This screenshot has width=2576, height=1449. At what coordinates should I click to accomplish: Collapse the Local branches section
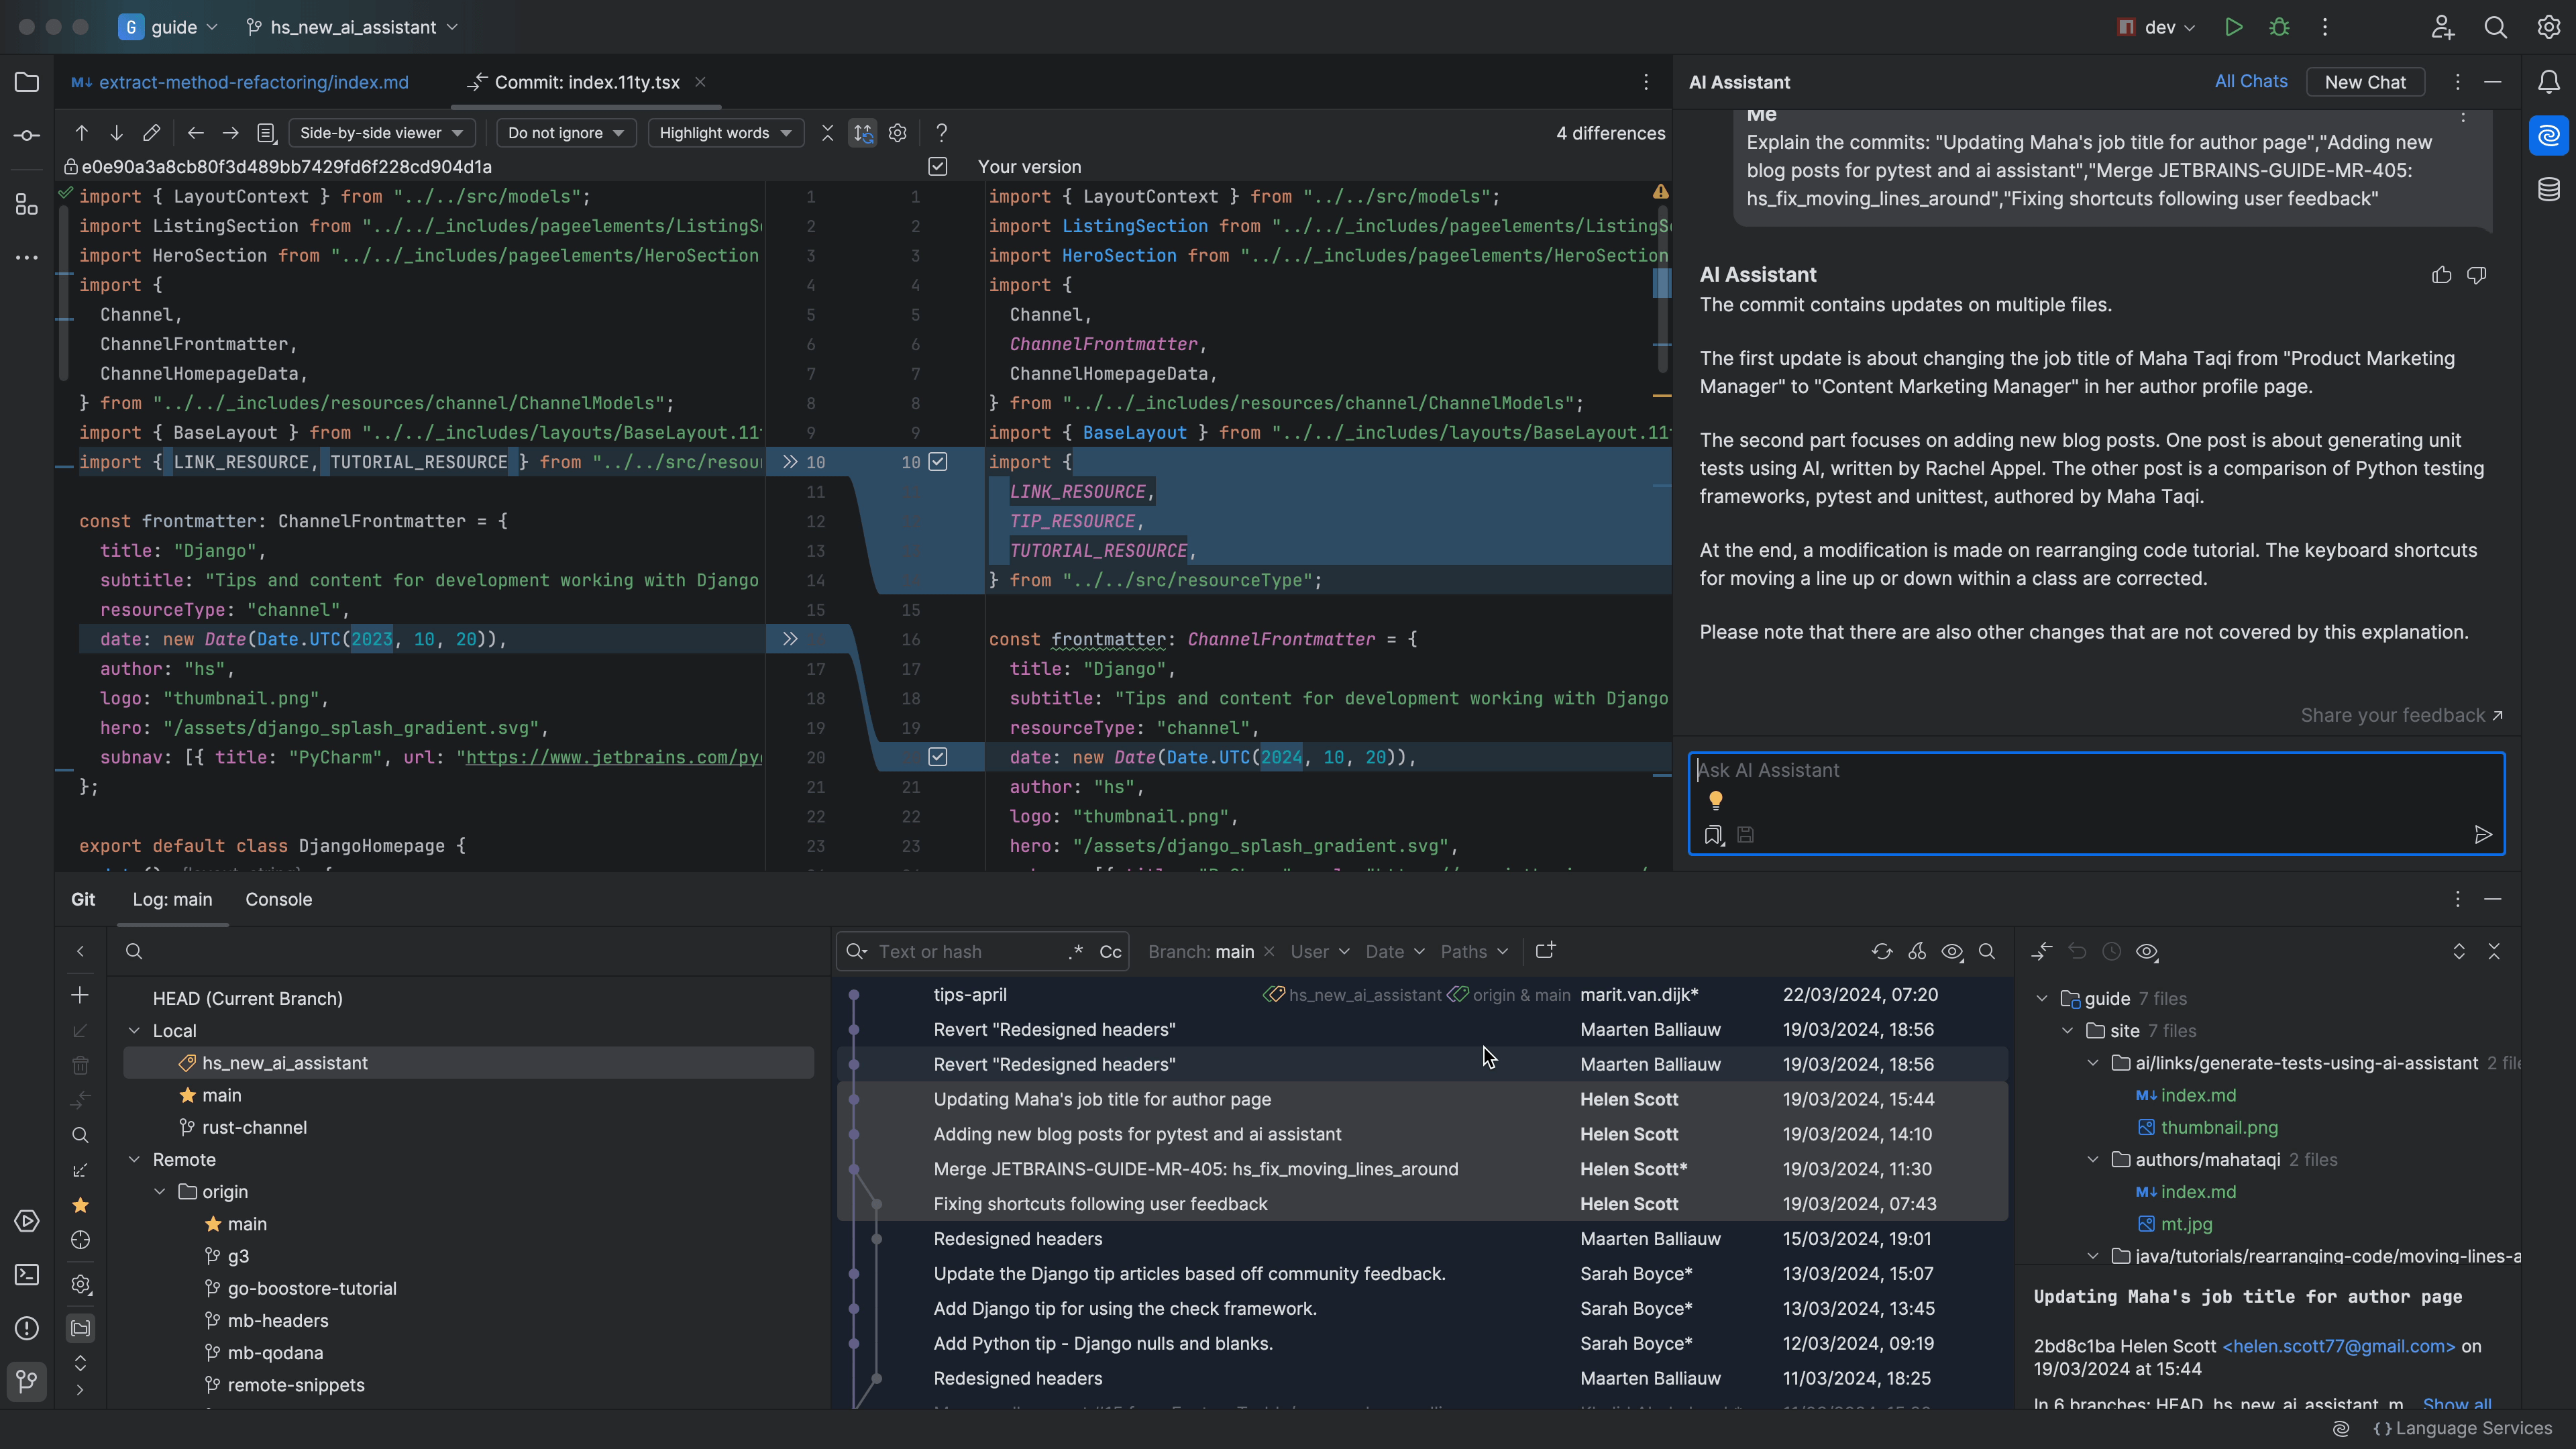click(x=136, y=1030)
